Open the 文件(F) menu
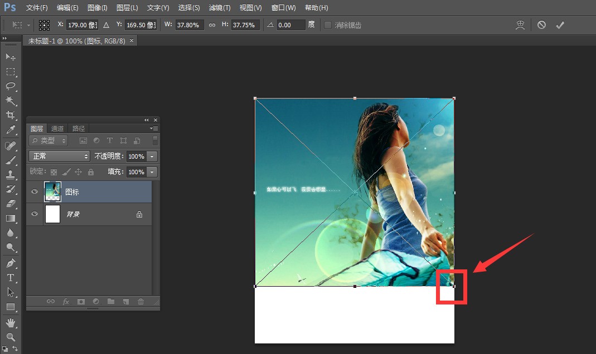 click(x=36, y=8)
